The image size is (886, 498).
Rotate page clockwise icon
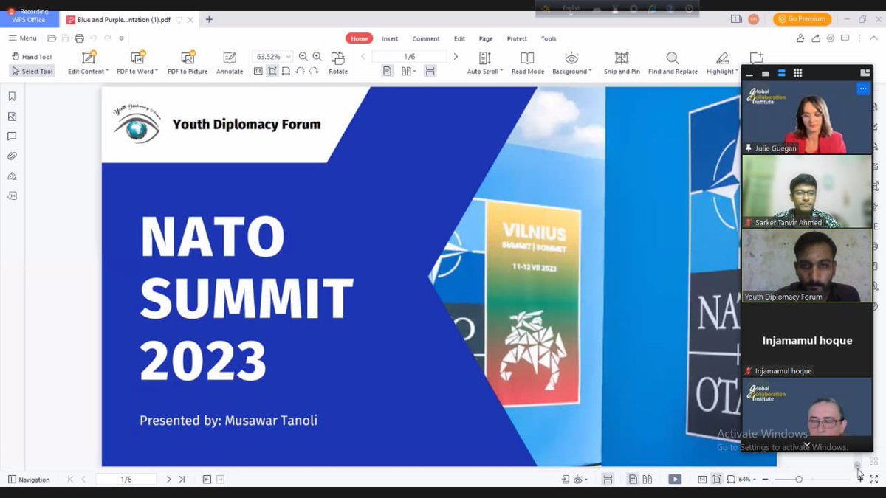(314, 71)
